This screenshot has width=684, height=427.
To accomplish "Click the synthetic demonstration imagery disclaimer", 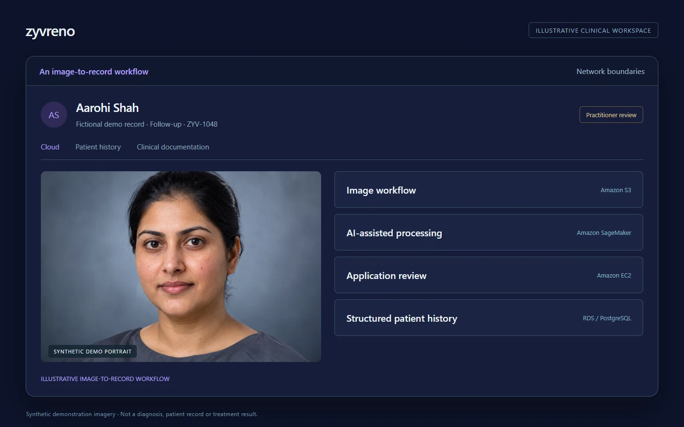I will click(142, 414).
